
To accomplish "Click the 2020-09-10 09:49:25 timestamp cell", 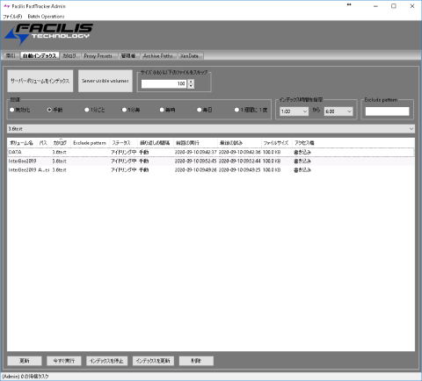I will 239,169.
